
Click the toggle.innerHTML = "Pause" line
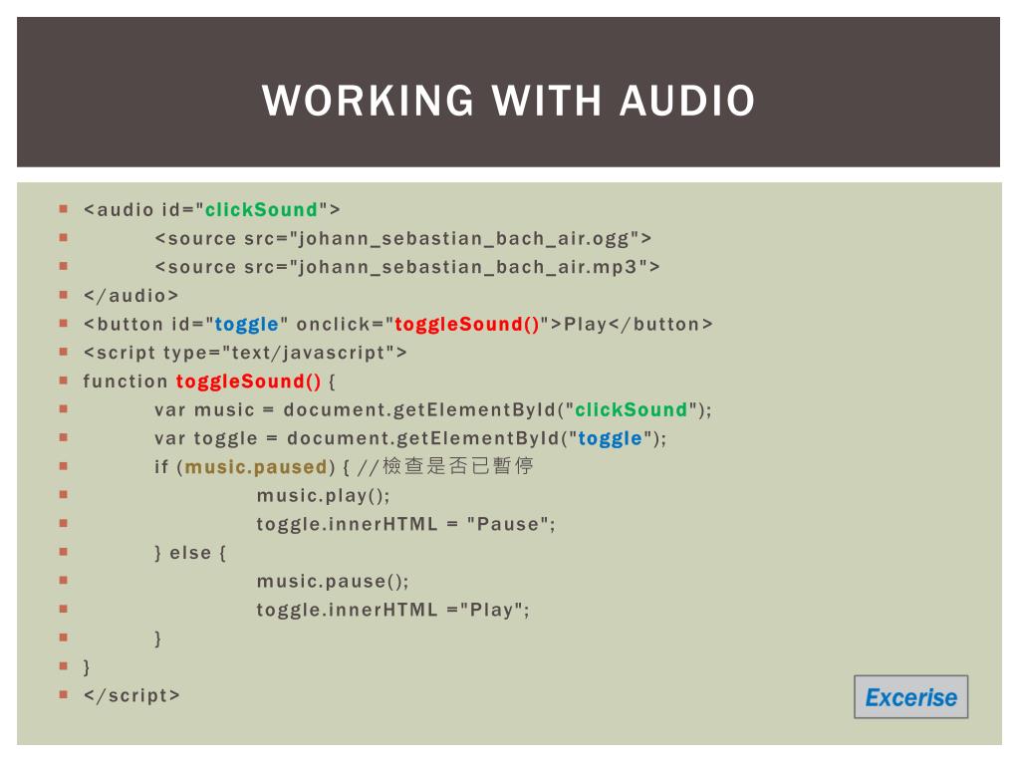pos(406,524)
